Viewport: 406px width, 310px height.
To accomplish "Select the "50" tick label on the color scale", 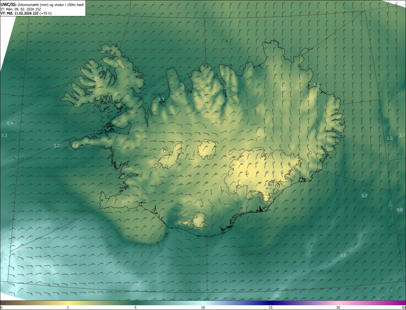I will point(403,307).
